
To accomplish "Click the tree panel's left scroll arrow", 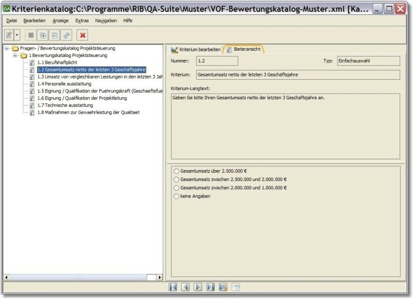I will point(6,277).
